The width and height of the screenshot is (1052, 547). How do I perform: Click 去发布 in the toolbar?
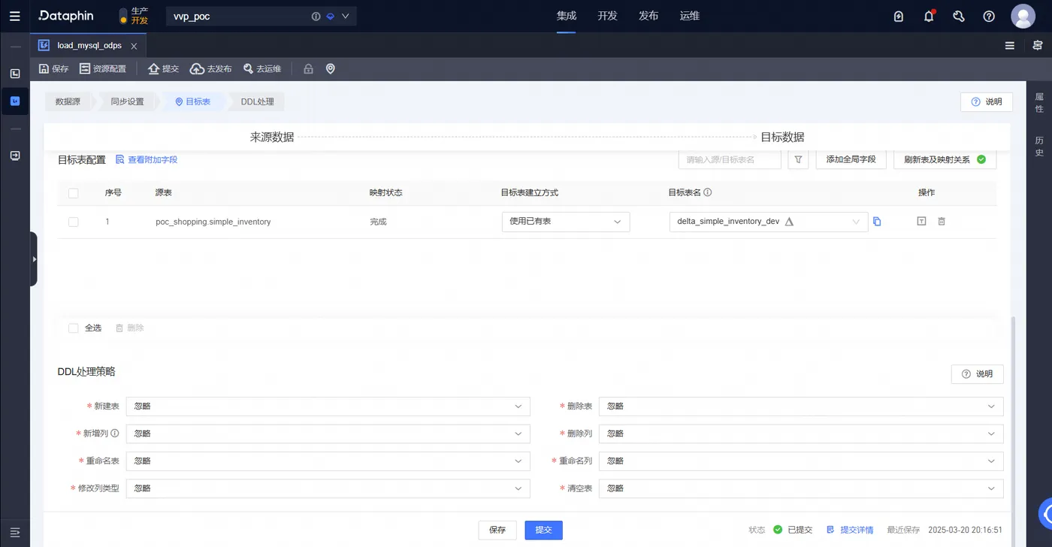[210, 69]
